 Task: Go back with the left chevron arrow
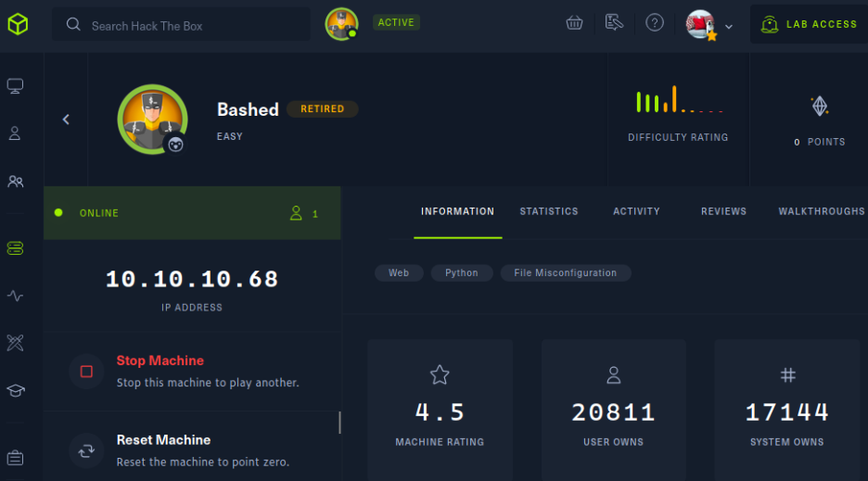[66, 119]
